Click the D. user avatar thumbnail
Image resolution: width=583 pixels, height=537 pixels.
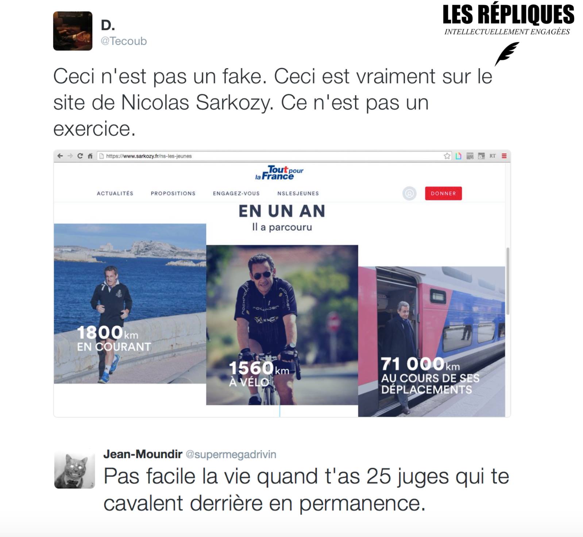73,31
